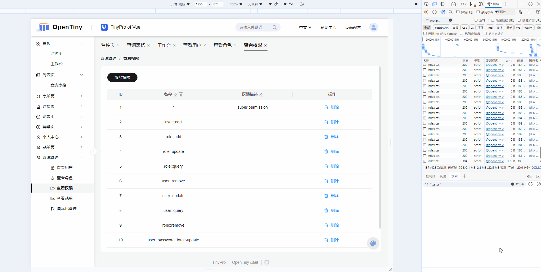This screenshot has height=272, width=541.
Task: Open the floating theme color palette
Action: [x=373, y=243]
